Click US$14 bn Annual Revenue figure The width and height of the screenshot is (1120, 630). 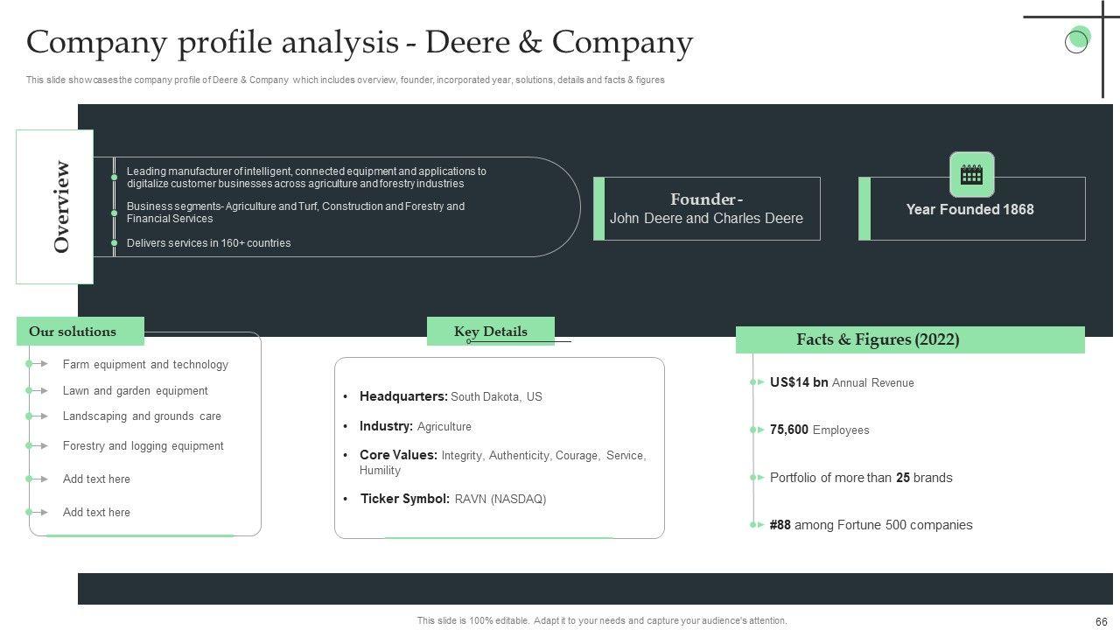(842, 382)
